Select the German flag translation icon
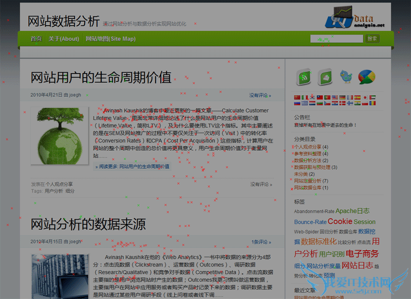 (x=342, y=97)
